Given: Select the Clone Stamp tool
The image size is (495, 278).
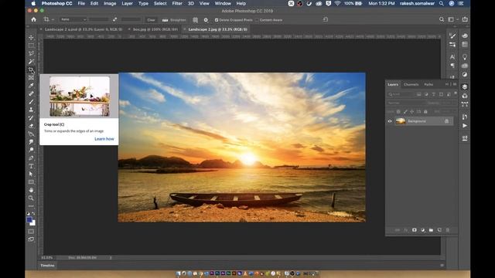Looking at the screenshot, I should tap(31, 110).
